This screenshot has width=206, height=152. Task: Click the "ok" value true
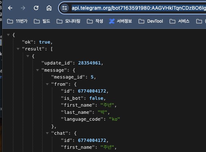(x=45, y=42)
